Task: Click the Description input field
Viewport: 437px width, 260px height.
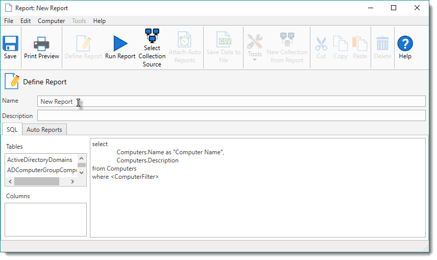Action: [x=231, y=116]
